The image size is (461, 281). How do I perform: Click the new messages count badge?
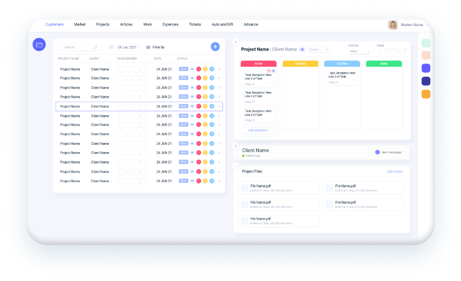coord(377,152)
